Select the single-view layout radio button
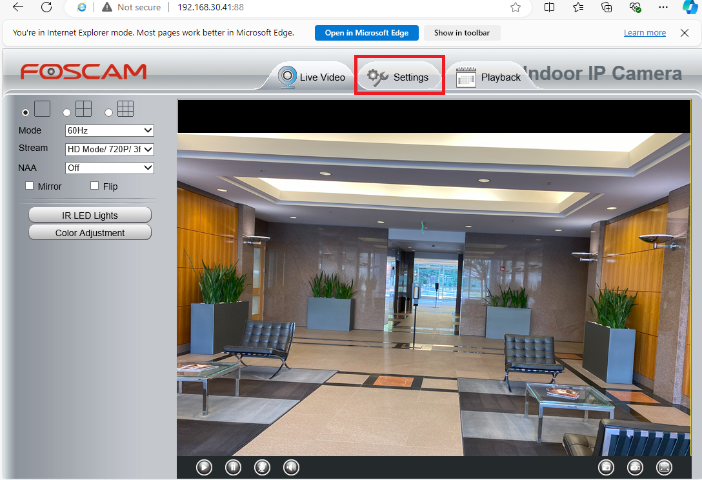 [26, 112]
